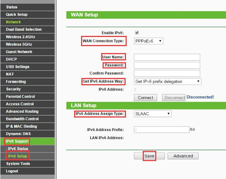
Task: Click the User Name input field
Action: tap(167, 57)
